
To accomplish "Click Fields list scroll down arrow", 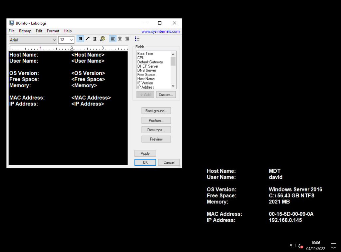I will [x=173, y=86].
